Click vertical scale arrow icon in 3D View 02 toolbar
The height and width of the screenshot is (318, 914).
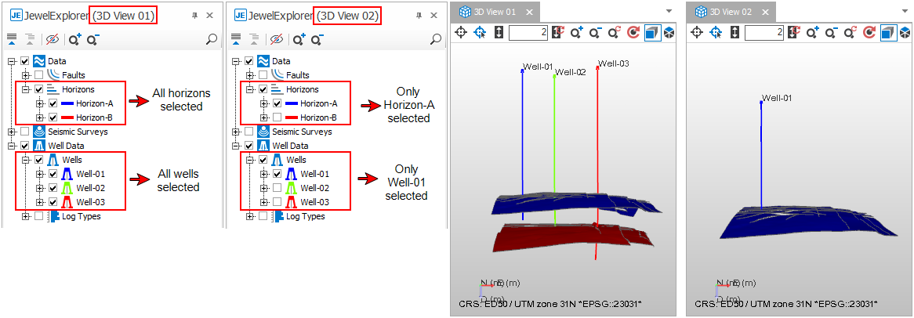click(734, 33)
